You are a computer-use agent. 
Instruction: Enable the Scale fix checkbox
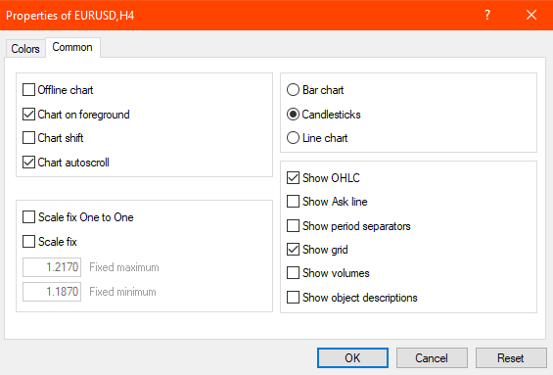(x=28, y=242)
